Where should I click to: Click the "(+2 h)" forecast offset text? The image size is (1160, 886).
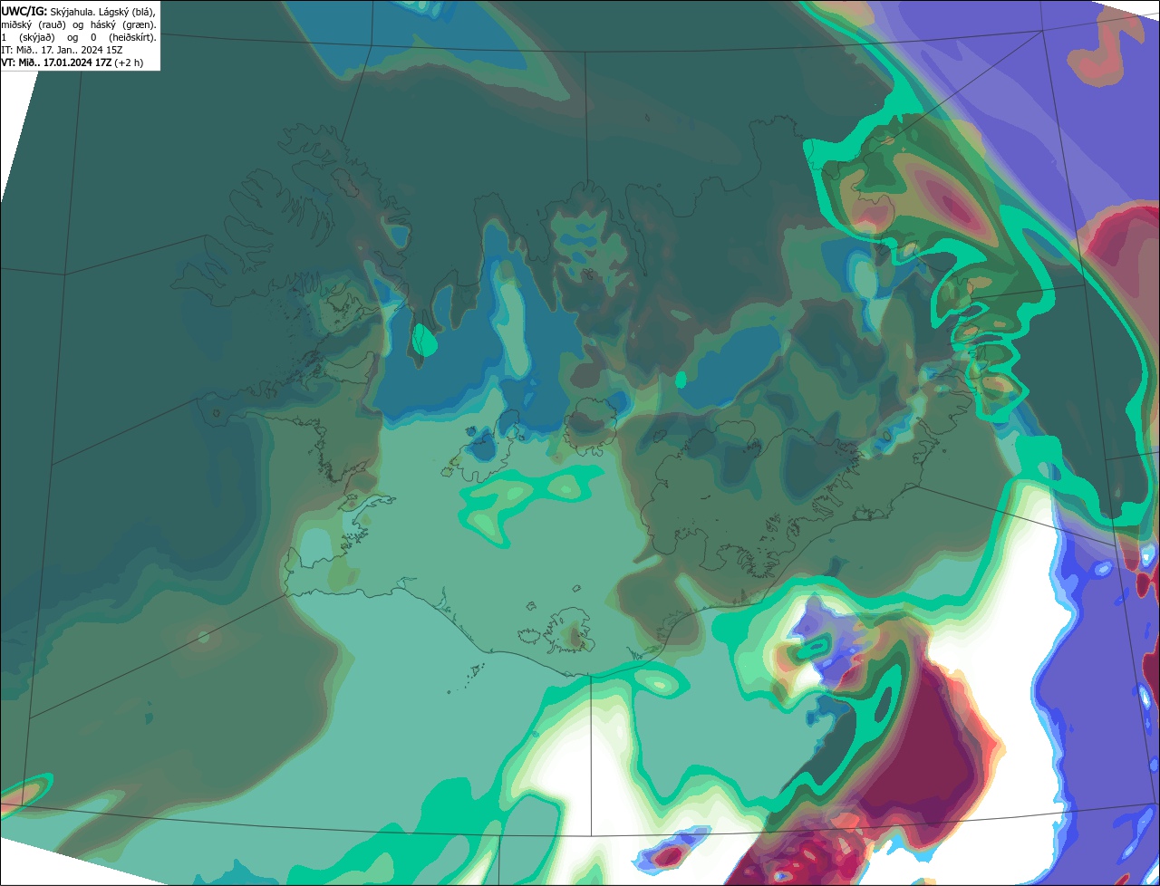pos(129,63)
